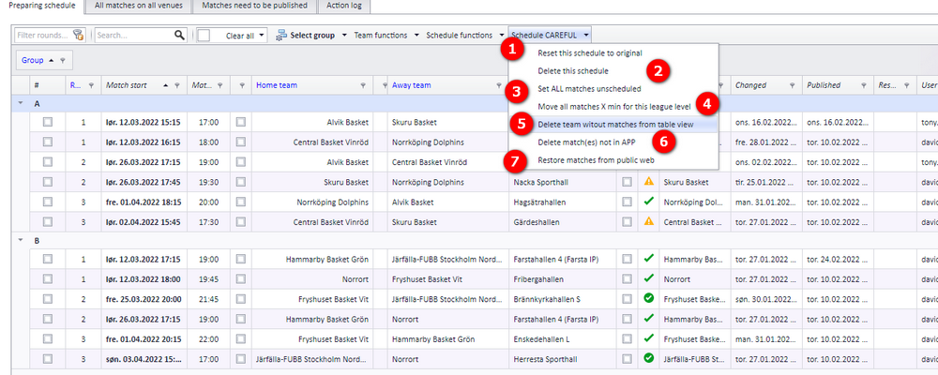Open the Team functions dropdown
This screenshot has width=938, height=375.
pos(417,36)
